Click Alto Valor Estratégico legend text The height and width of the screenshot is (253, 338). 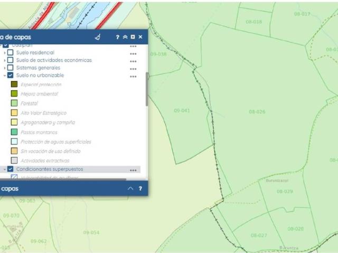click(x=43, y=113)
